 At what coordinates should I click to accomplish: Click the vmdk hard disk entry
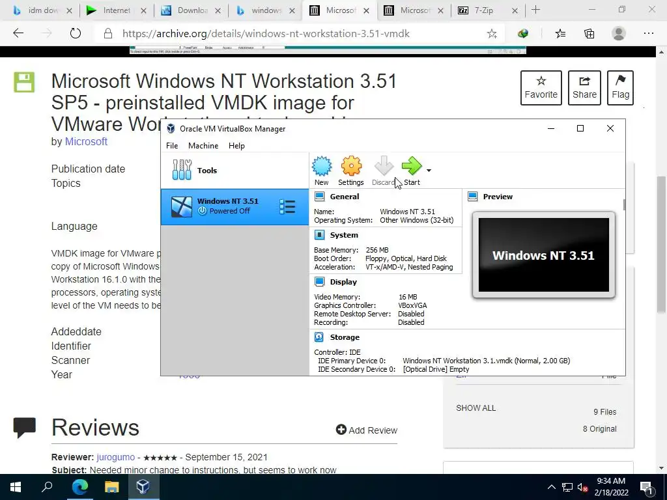click(x=486, y=361)
